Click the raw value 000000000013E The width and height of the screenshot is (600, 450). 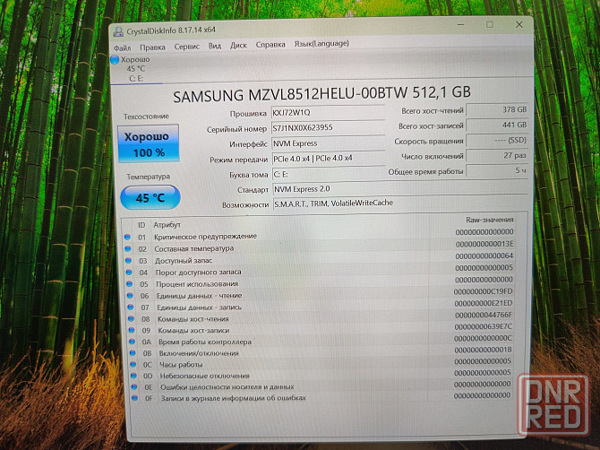484,244
